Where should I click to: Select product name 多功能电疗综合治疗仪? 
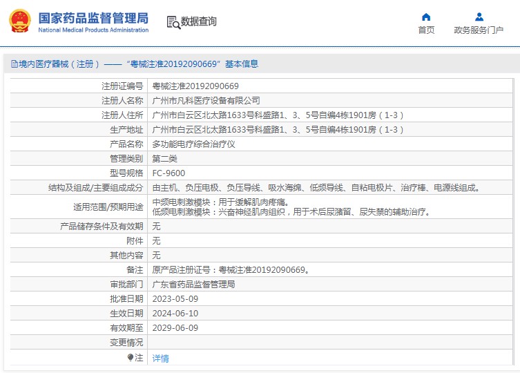point(193,144)
